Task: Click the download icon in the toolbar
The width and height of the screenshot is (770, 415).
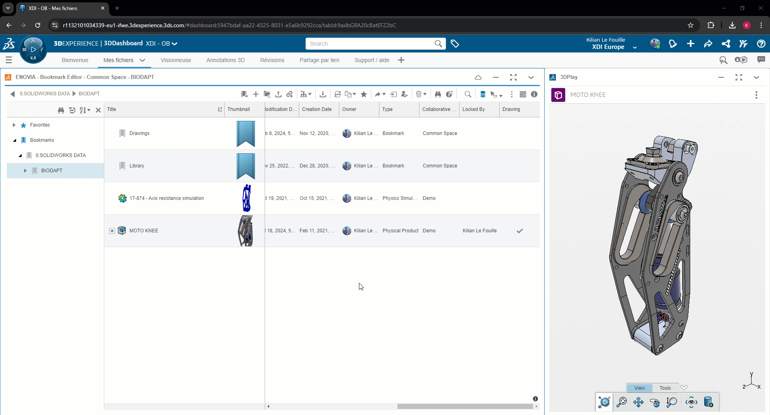Action: click(x=323, y=94)
